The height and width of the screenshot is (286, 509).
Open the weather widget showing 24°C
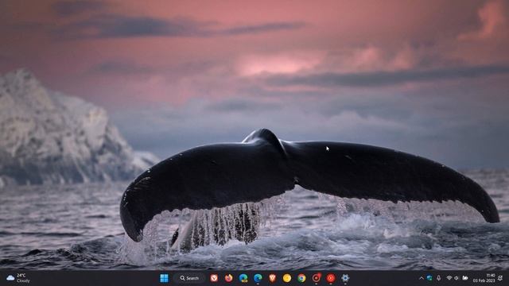[x=18, y=278]
